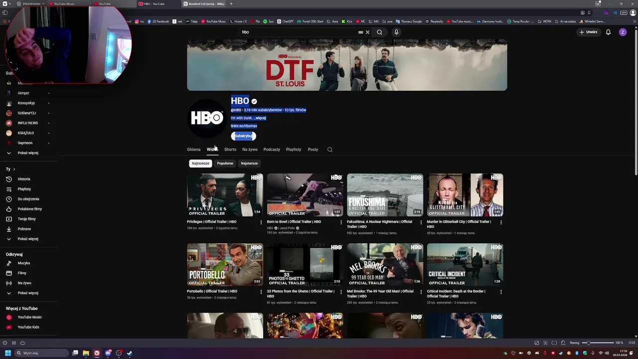Click the Windows taskbar Wyszukaj search box
The image size is (638, 359).
click(41, 353)
